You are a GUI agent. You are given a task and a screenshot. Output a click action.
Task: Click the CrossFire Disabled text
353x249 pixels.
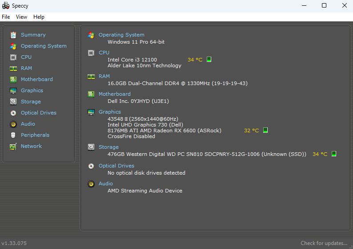pos(131,136)
